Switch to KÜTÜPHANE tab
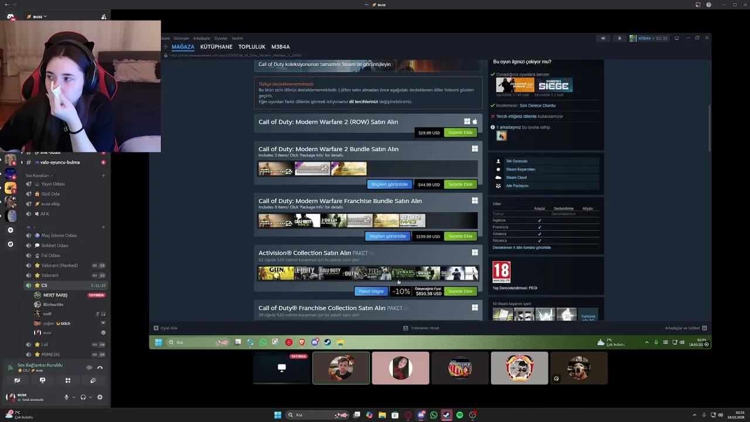The image size is (750, 422). click(x=216, y=47)
